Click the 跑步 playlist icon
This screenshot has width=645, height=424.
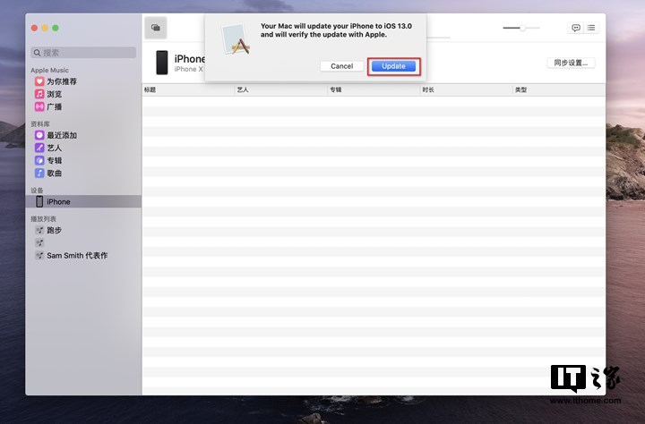pos(39,230)
